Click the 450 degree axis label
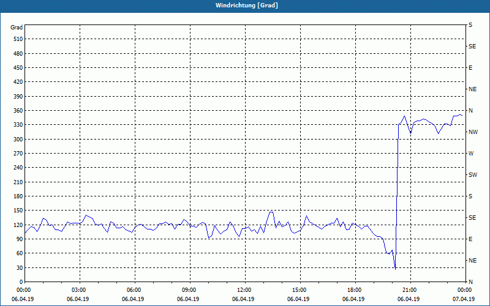This screenshot has height=306, width=490. coord(18,68)
